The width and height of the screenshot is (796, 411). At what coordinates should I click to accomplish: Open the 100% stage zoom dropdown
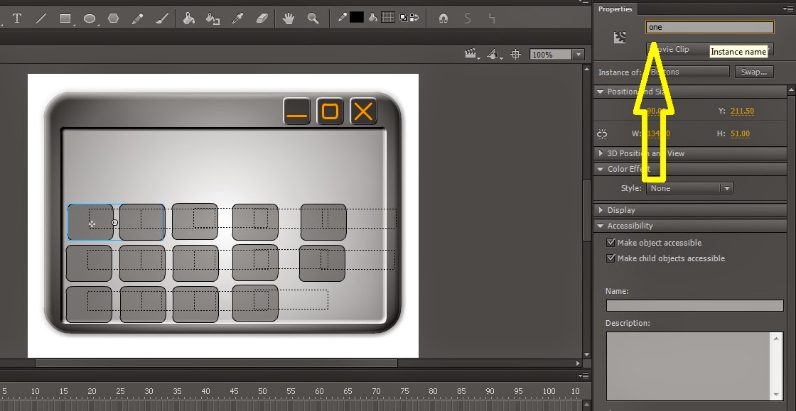tap(579, 54)
